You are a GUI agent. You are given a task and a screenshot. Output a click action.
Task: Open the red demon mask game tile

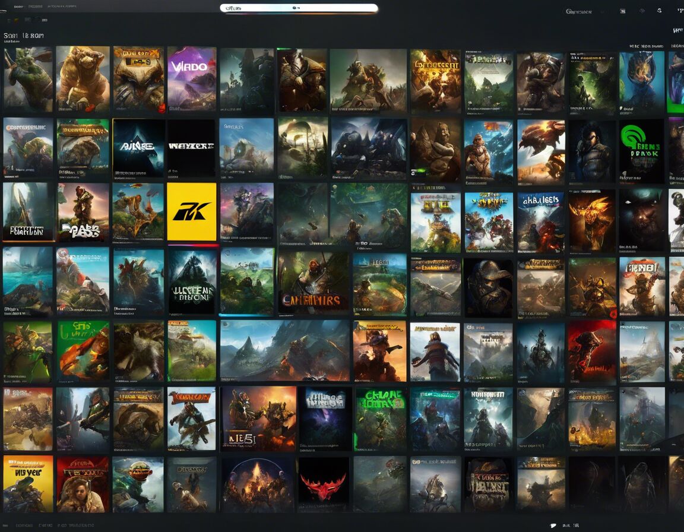(x=323, y=484)
